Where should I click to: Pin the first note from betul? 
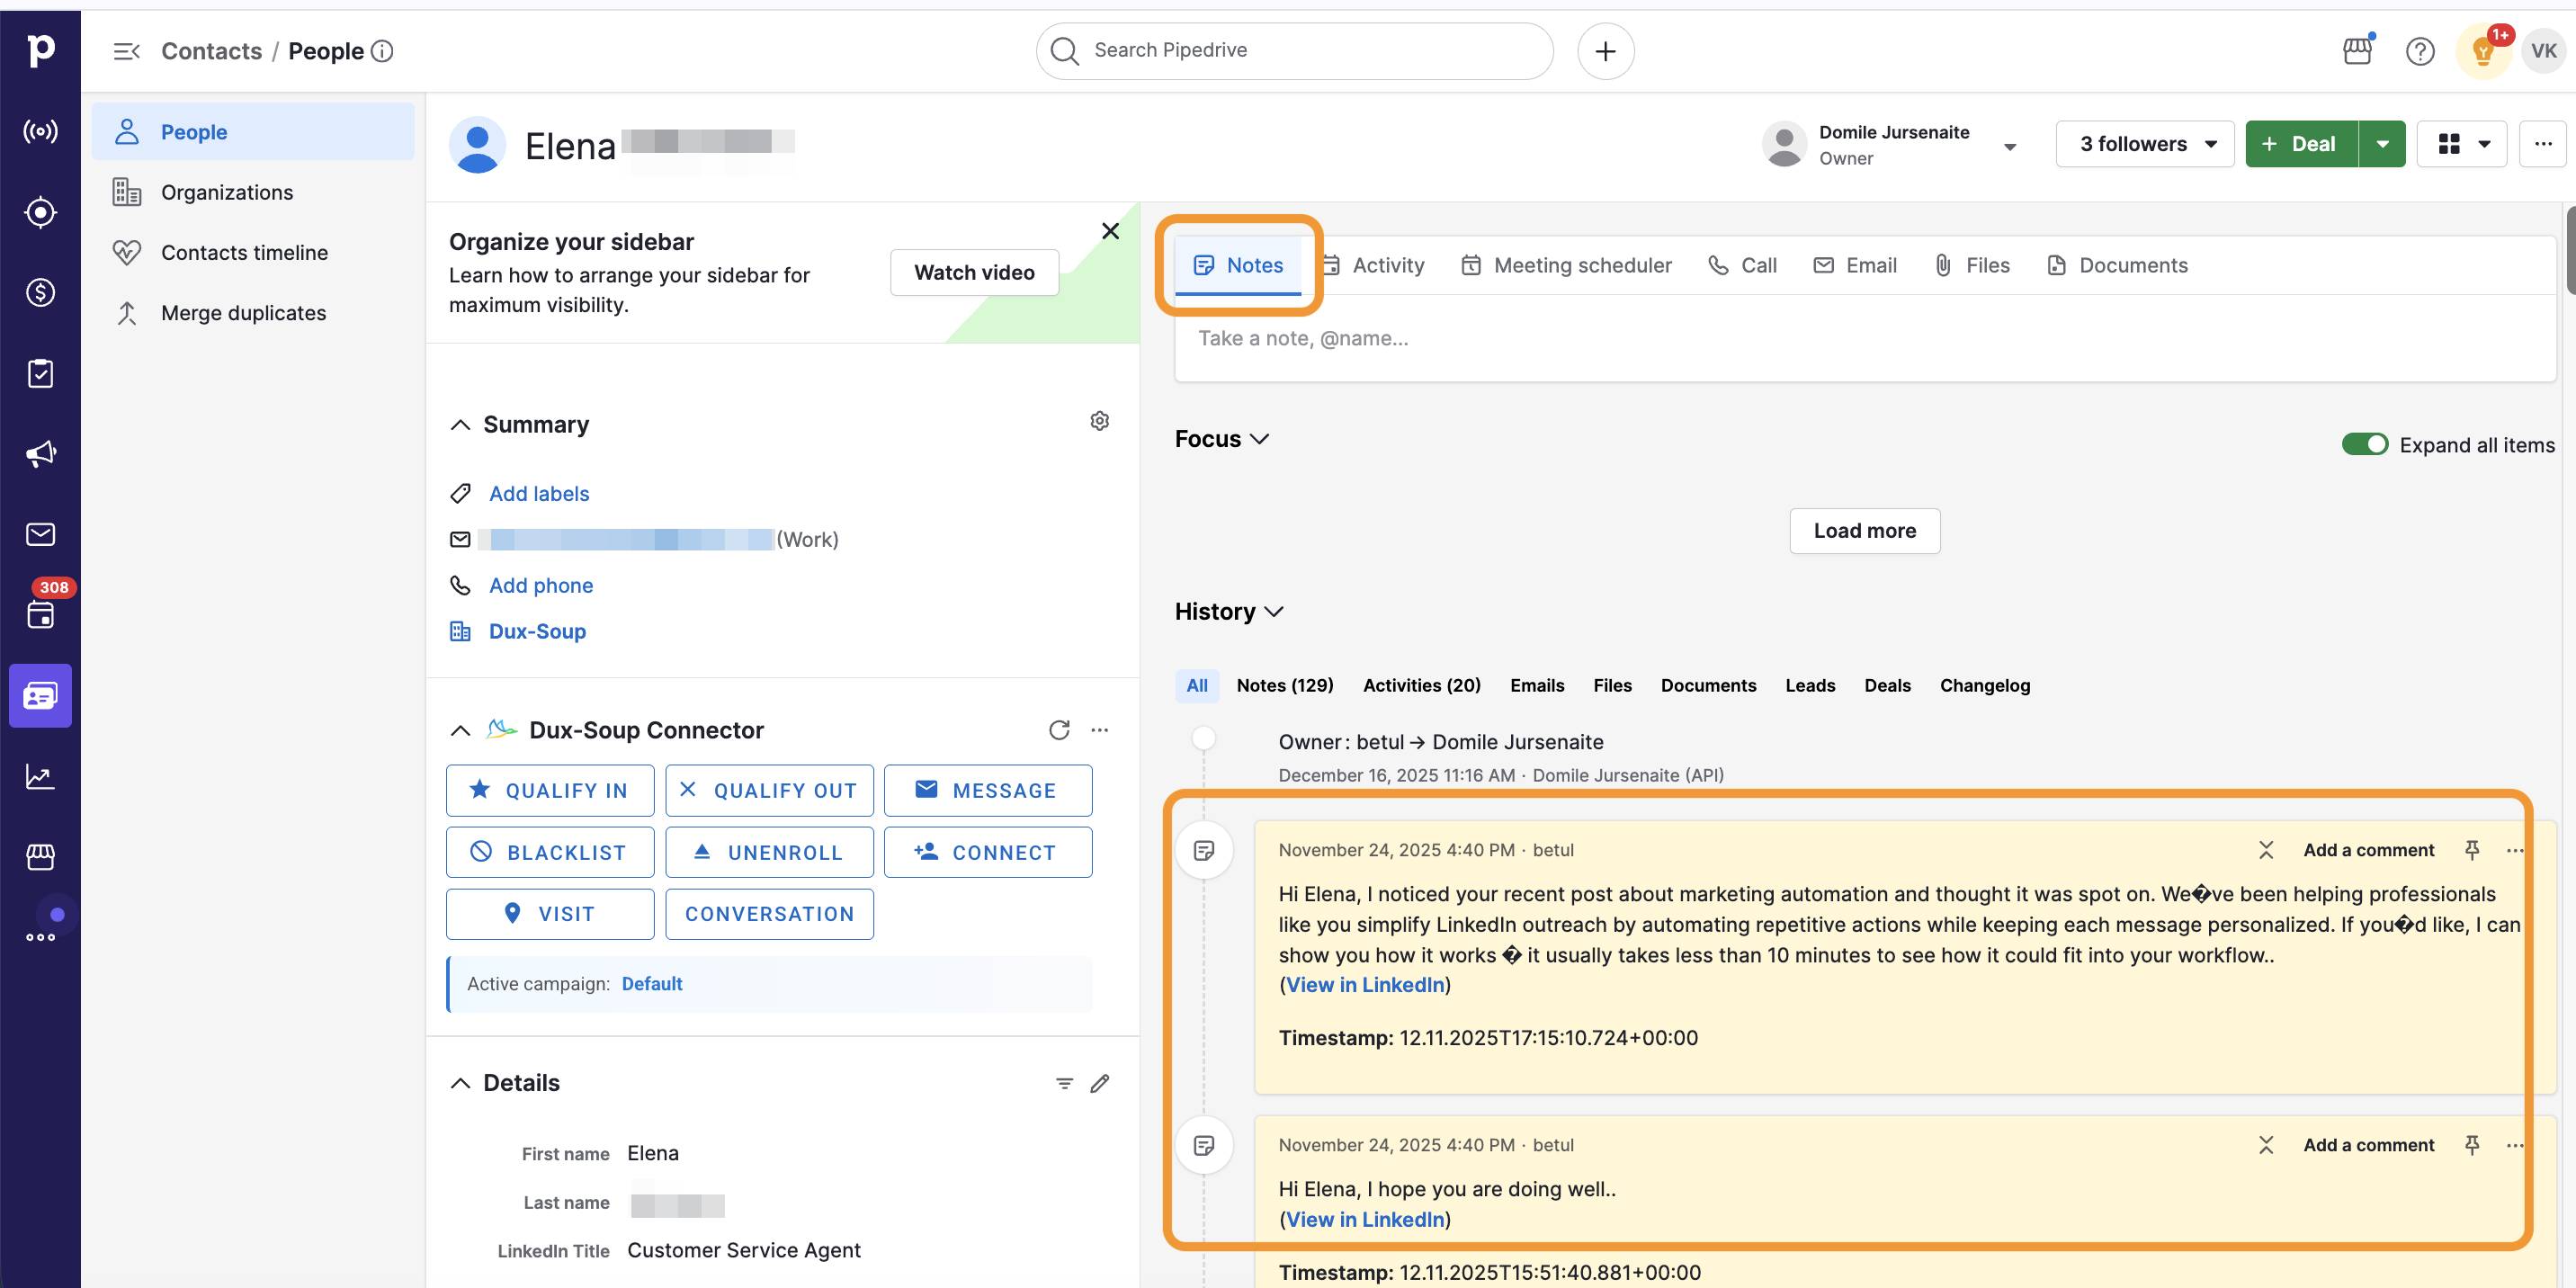point(2471,850)
